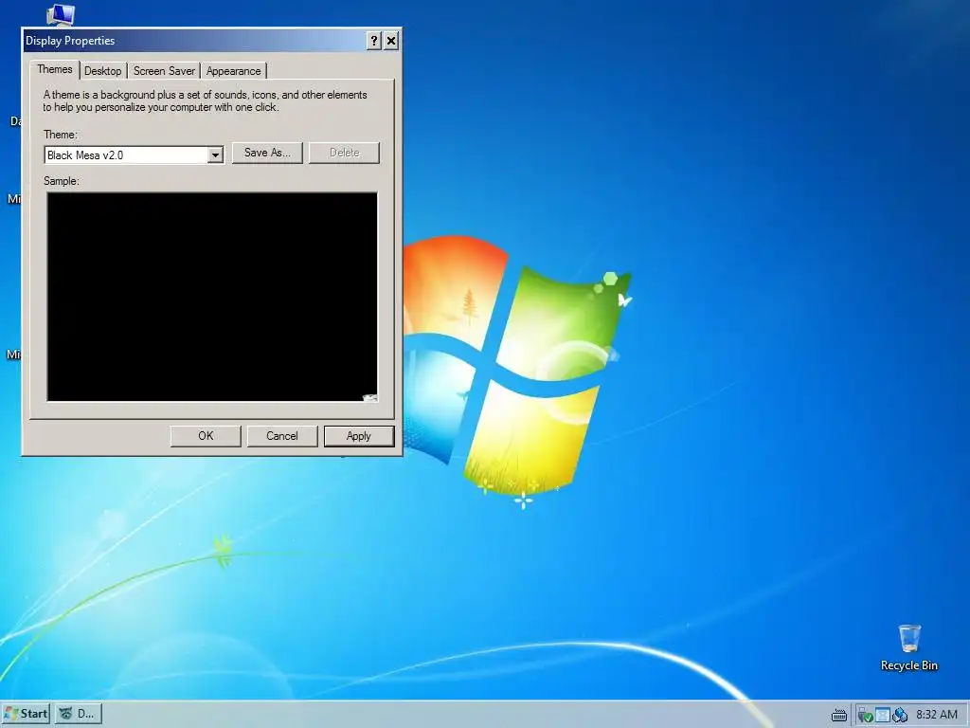Click the OK button

click(x=206, y=436)
